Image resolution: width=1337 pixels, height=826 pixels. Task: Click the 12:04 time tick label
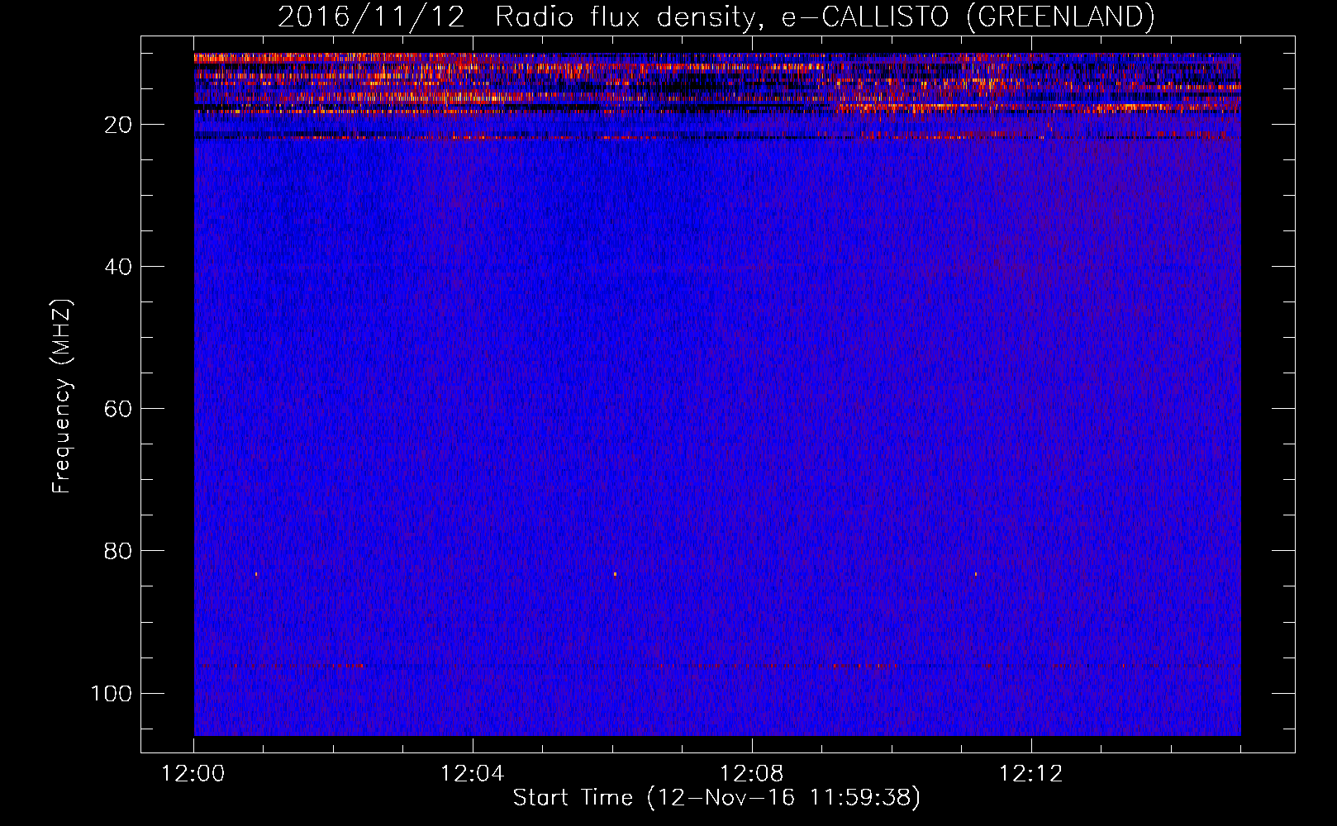coord(472,774)
